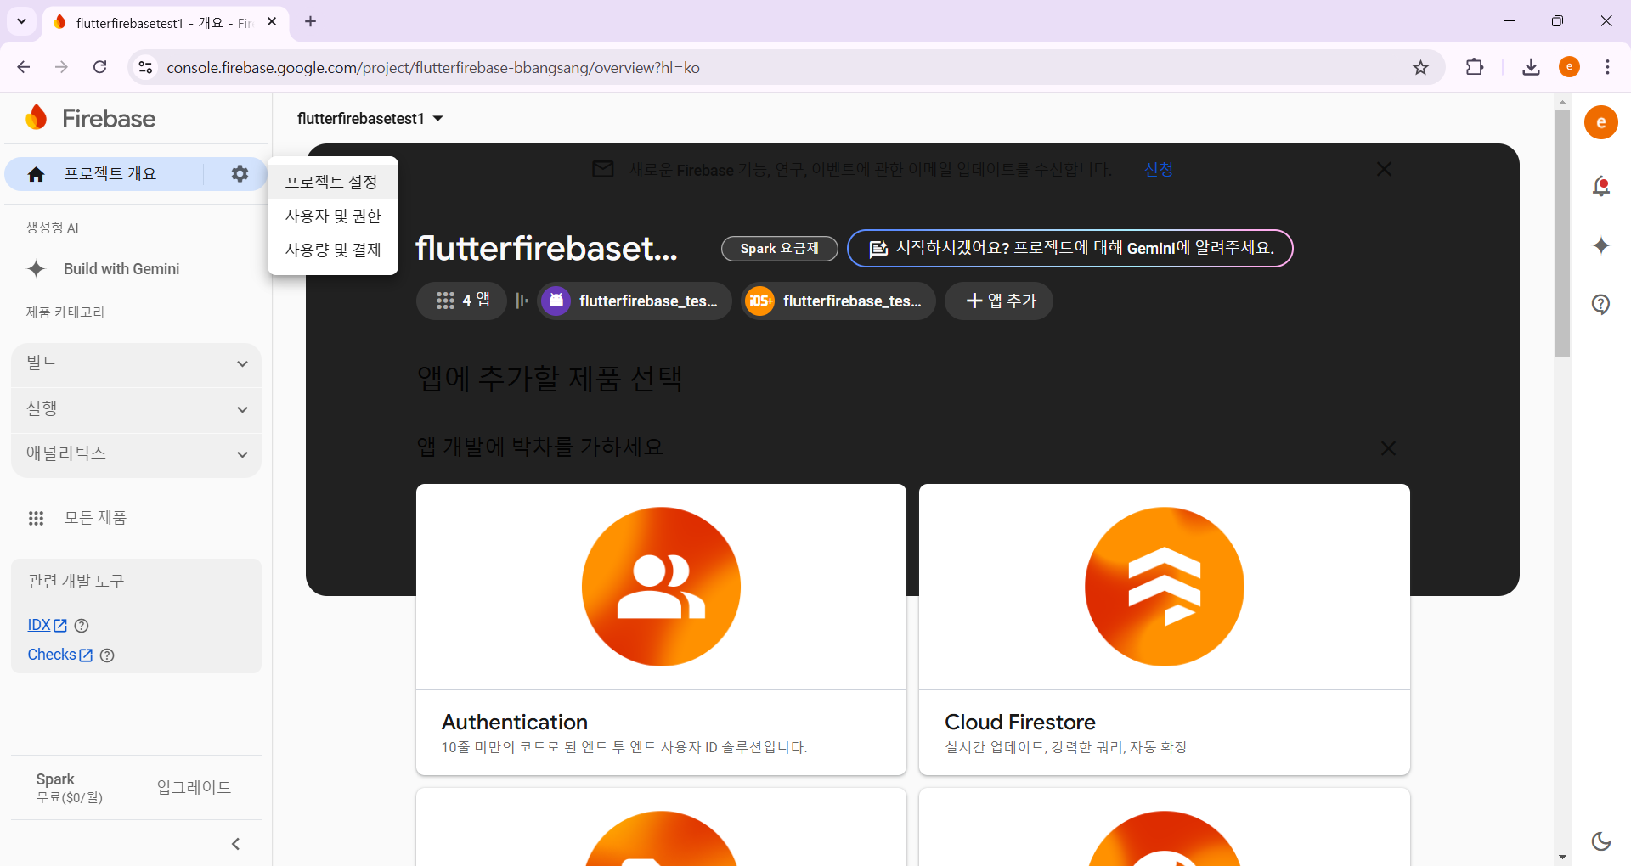Image resolution: width=1631 pixels, height=866 pixels.
Task: Click the Firebase logo
Action: click(91, 118)
